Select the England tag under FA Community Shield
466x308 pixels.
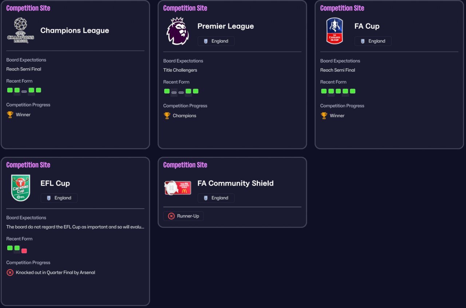tap(216, 198)
